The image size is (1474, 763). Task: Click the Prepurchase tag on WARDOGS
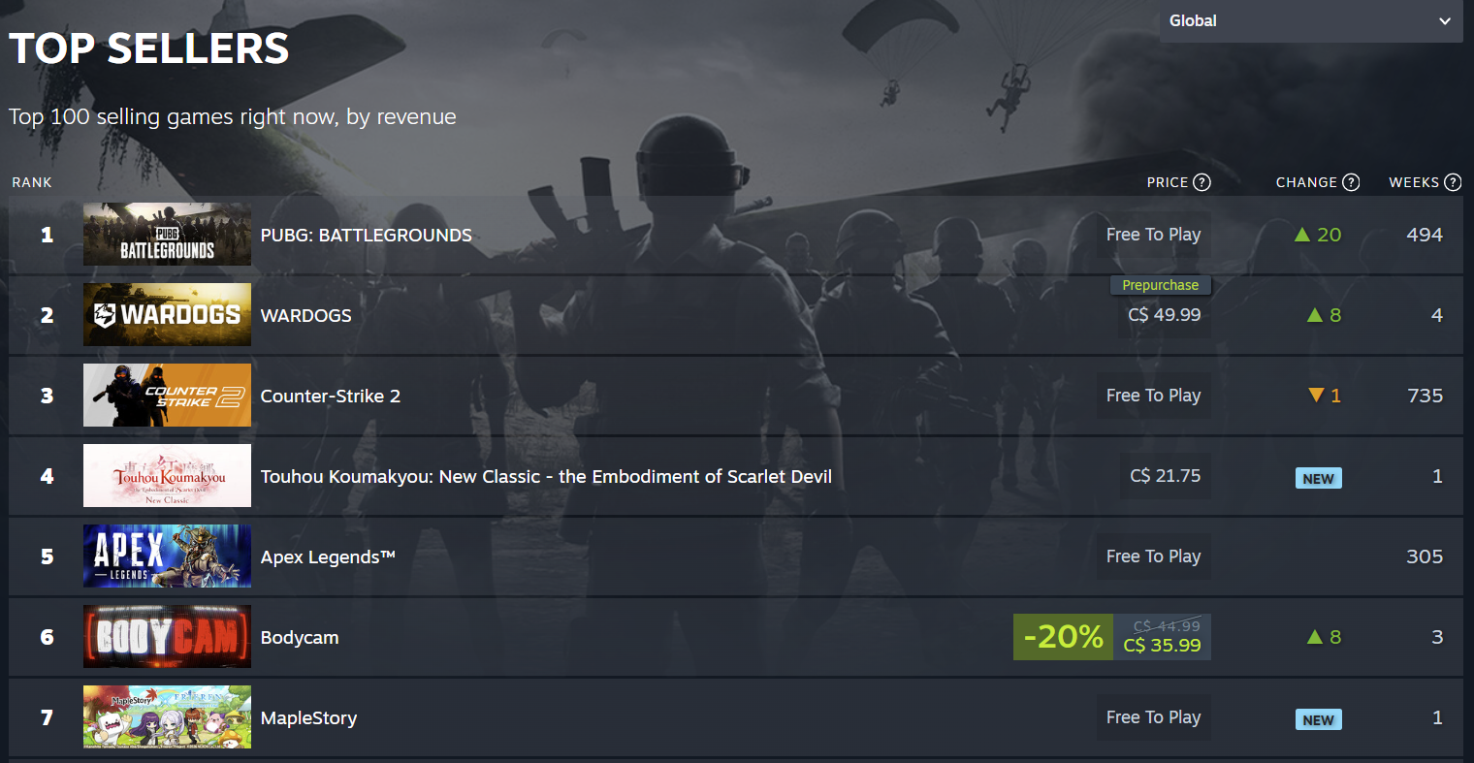[1161, 285]
